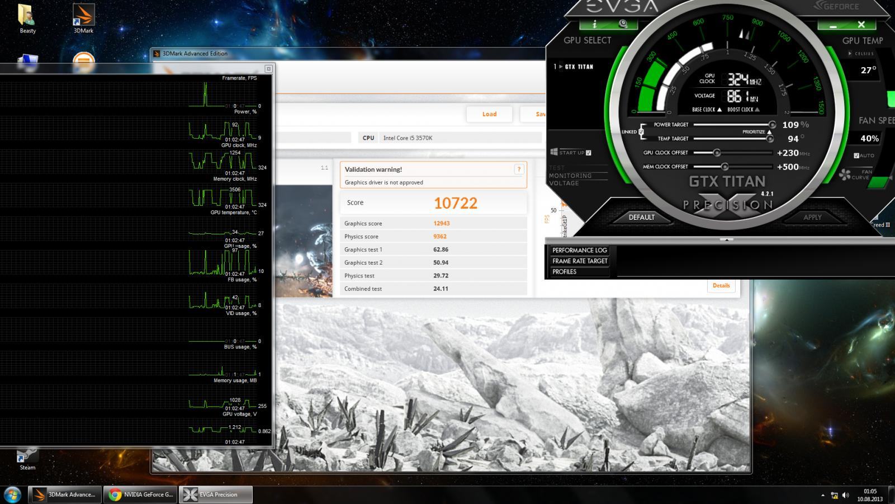The height and width of the screenshot is (504, 895).
Task: Toggle the Start Up checkbox
Action: click(x=588, y=153)
